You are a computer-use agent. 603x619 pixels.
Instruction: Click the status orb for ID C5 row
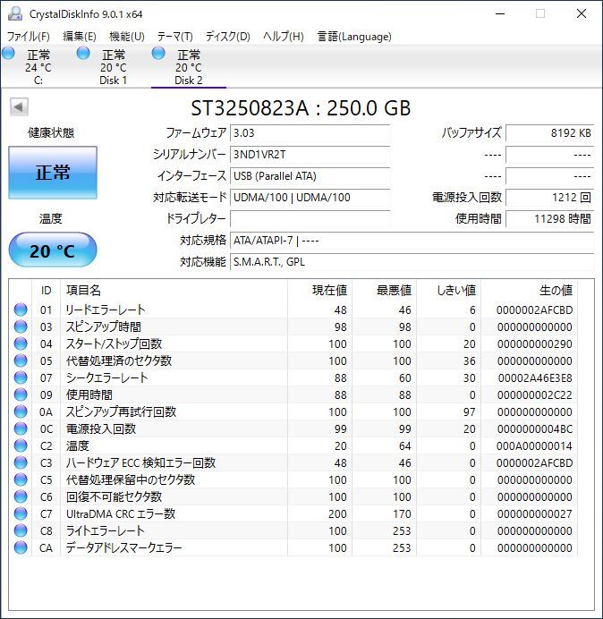click(x=21, y=479)
